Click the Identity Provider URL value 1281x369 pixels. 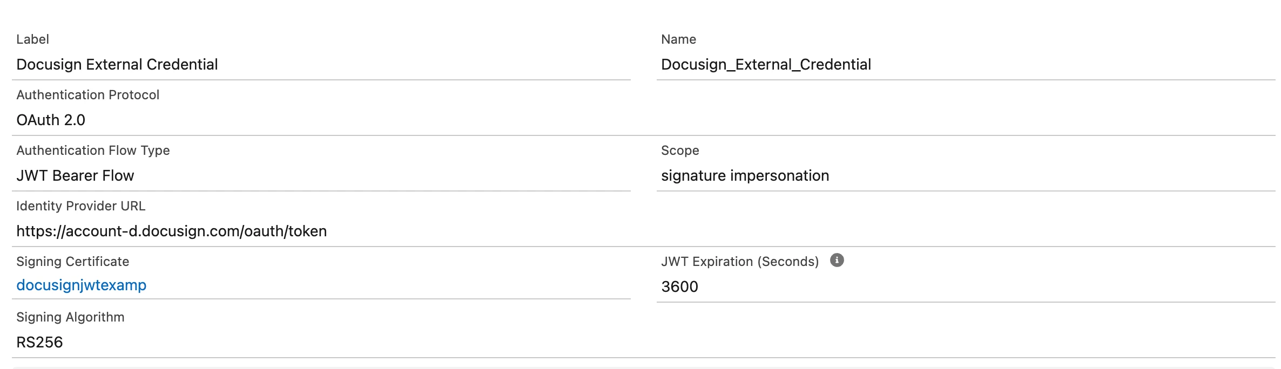pyautogui.click(x=172, y=231)
